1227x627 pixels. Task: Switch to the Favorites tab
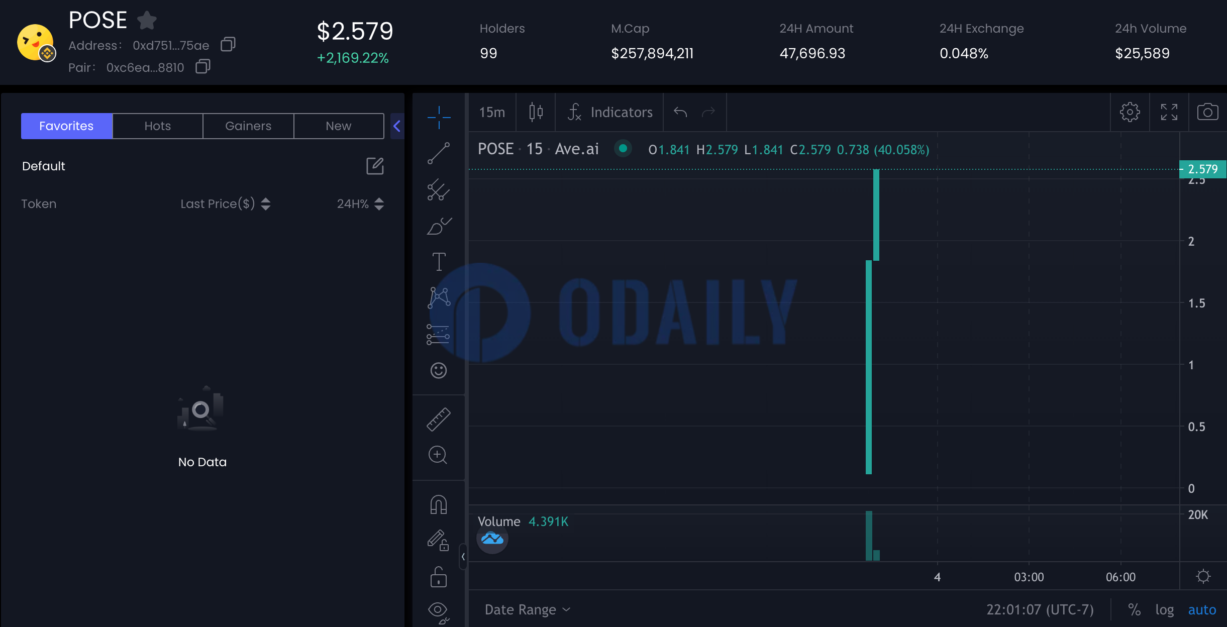66,126
